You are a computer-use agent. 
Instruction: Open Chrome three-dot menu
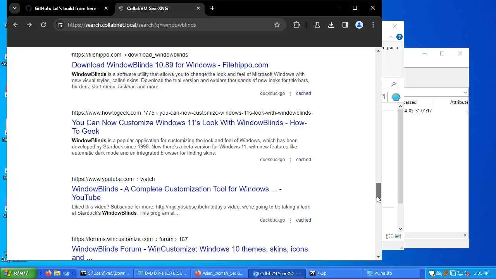coord(373,25)
